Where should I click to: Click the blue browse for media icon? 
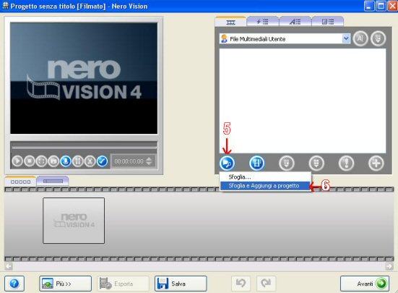point(227,163)
